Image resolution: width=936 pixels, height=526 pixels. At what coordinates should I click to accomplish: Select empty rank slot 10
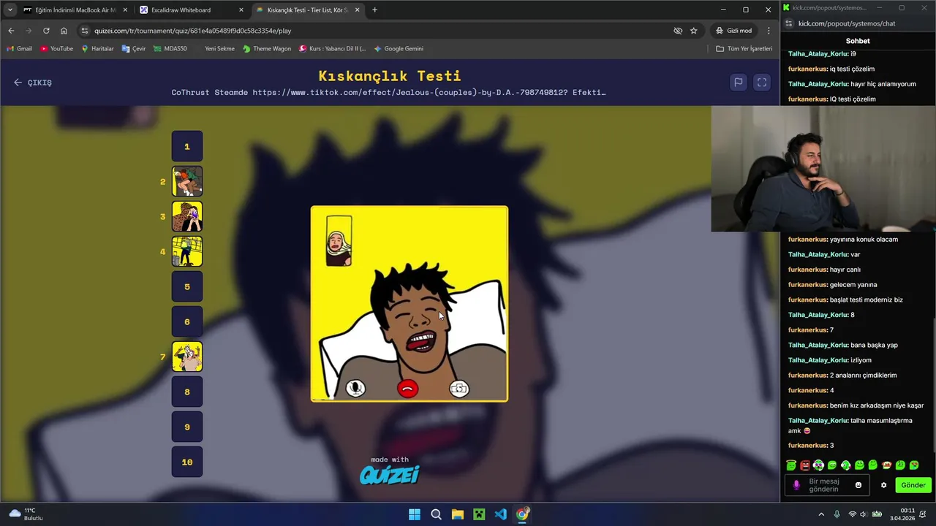pos(187,462)
